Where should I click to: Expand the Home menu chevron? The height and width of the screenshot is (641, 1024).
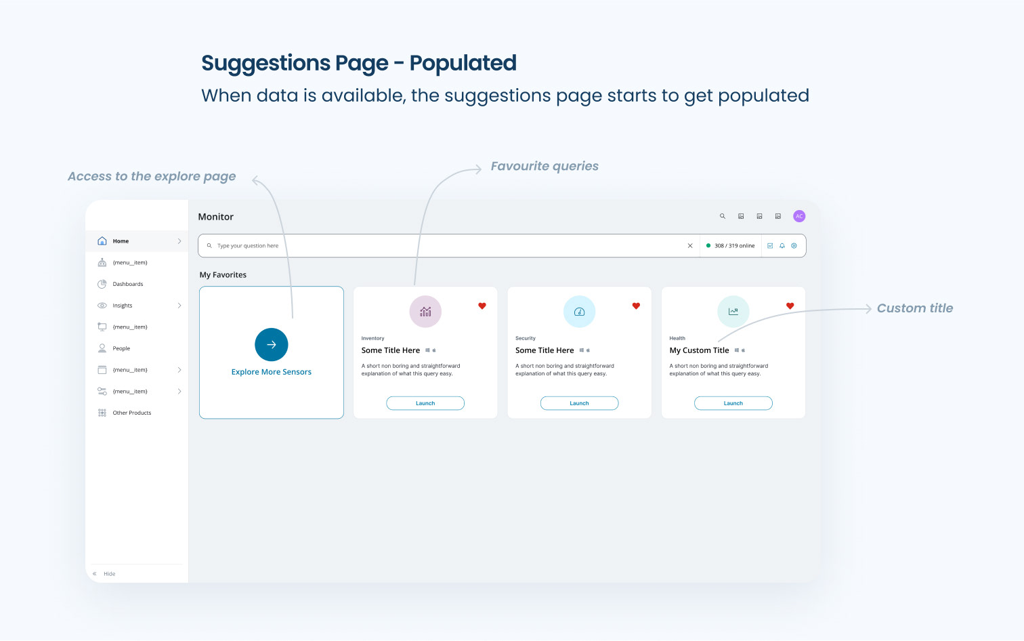click(179, 241)
